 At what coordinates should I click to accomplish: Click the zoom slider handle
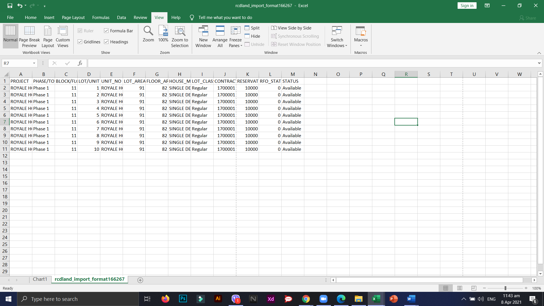tap(505, 288)
